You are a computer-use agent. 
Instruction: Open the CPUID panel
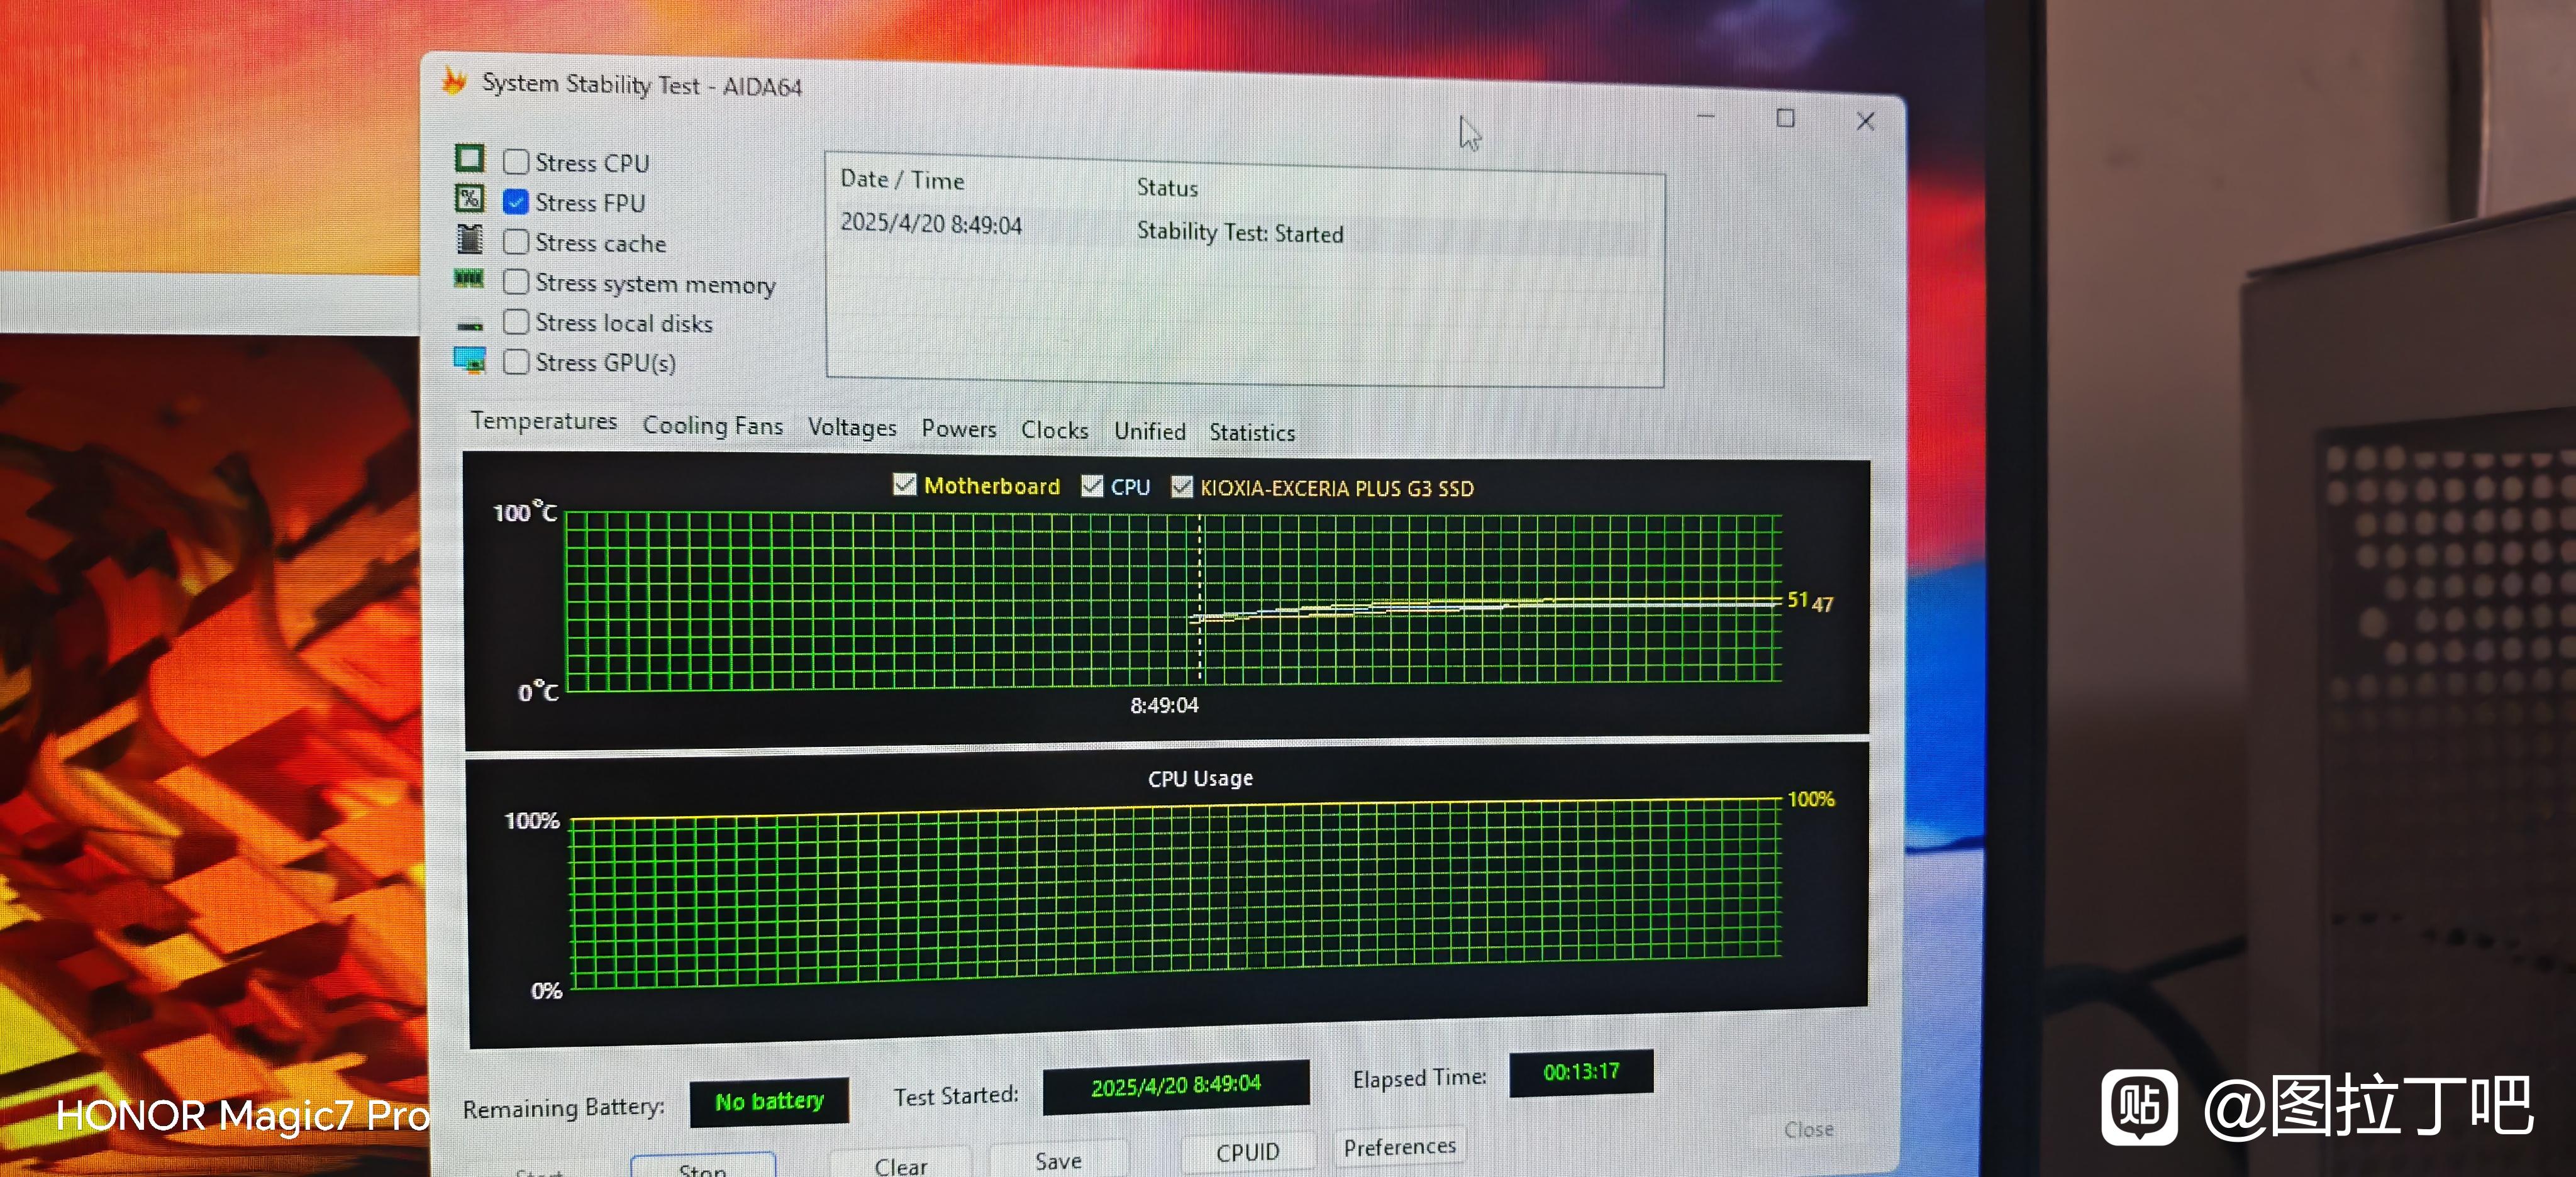(1247, 1152)
